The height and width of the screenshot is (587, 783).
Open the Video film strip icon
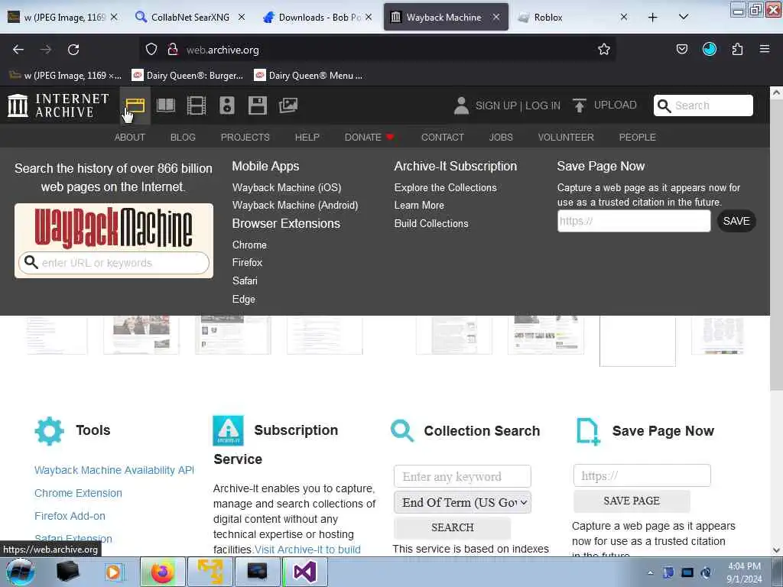[197, 105]
